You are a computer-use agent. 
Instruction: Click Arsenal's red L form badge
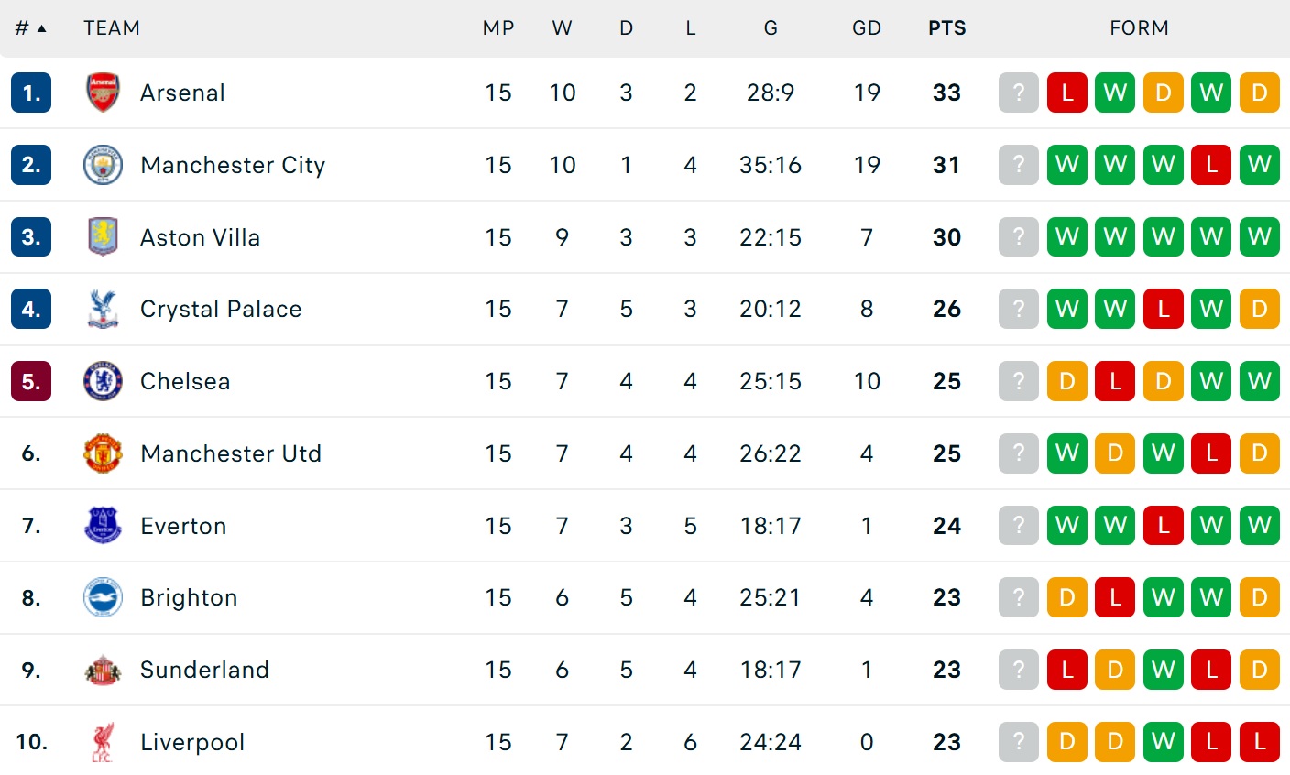pyautogui.click(x=1066, y=93)
